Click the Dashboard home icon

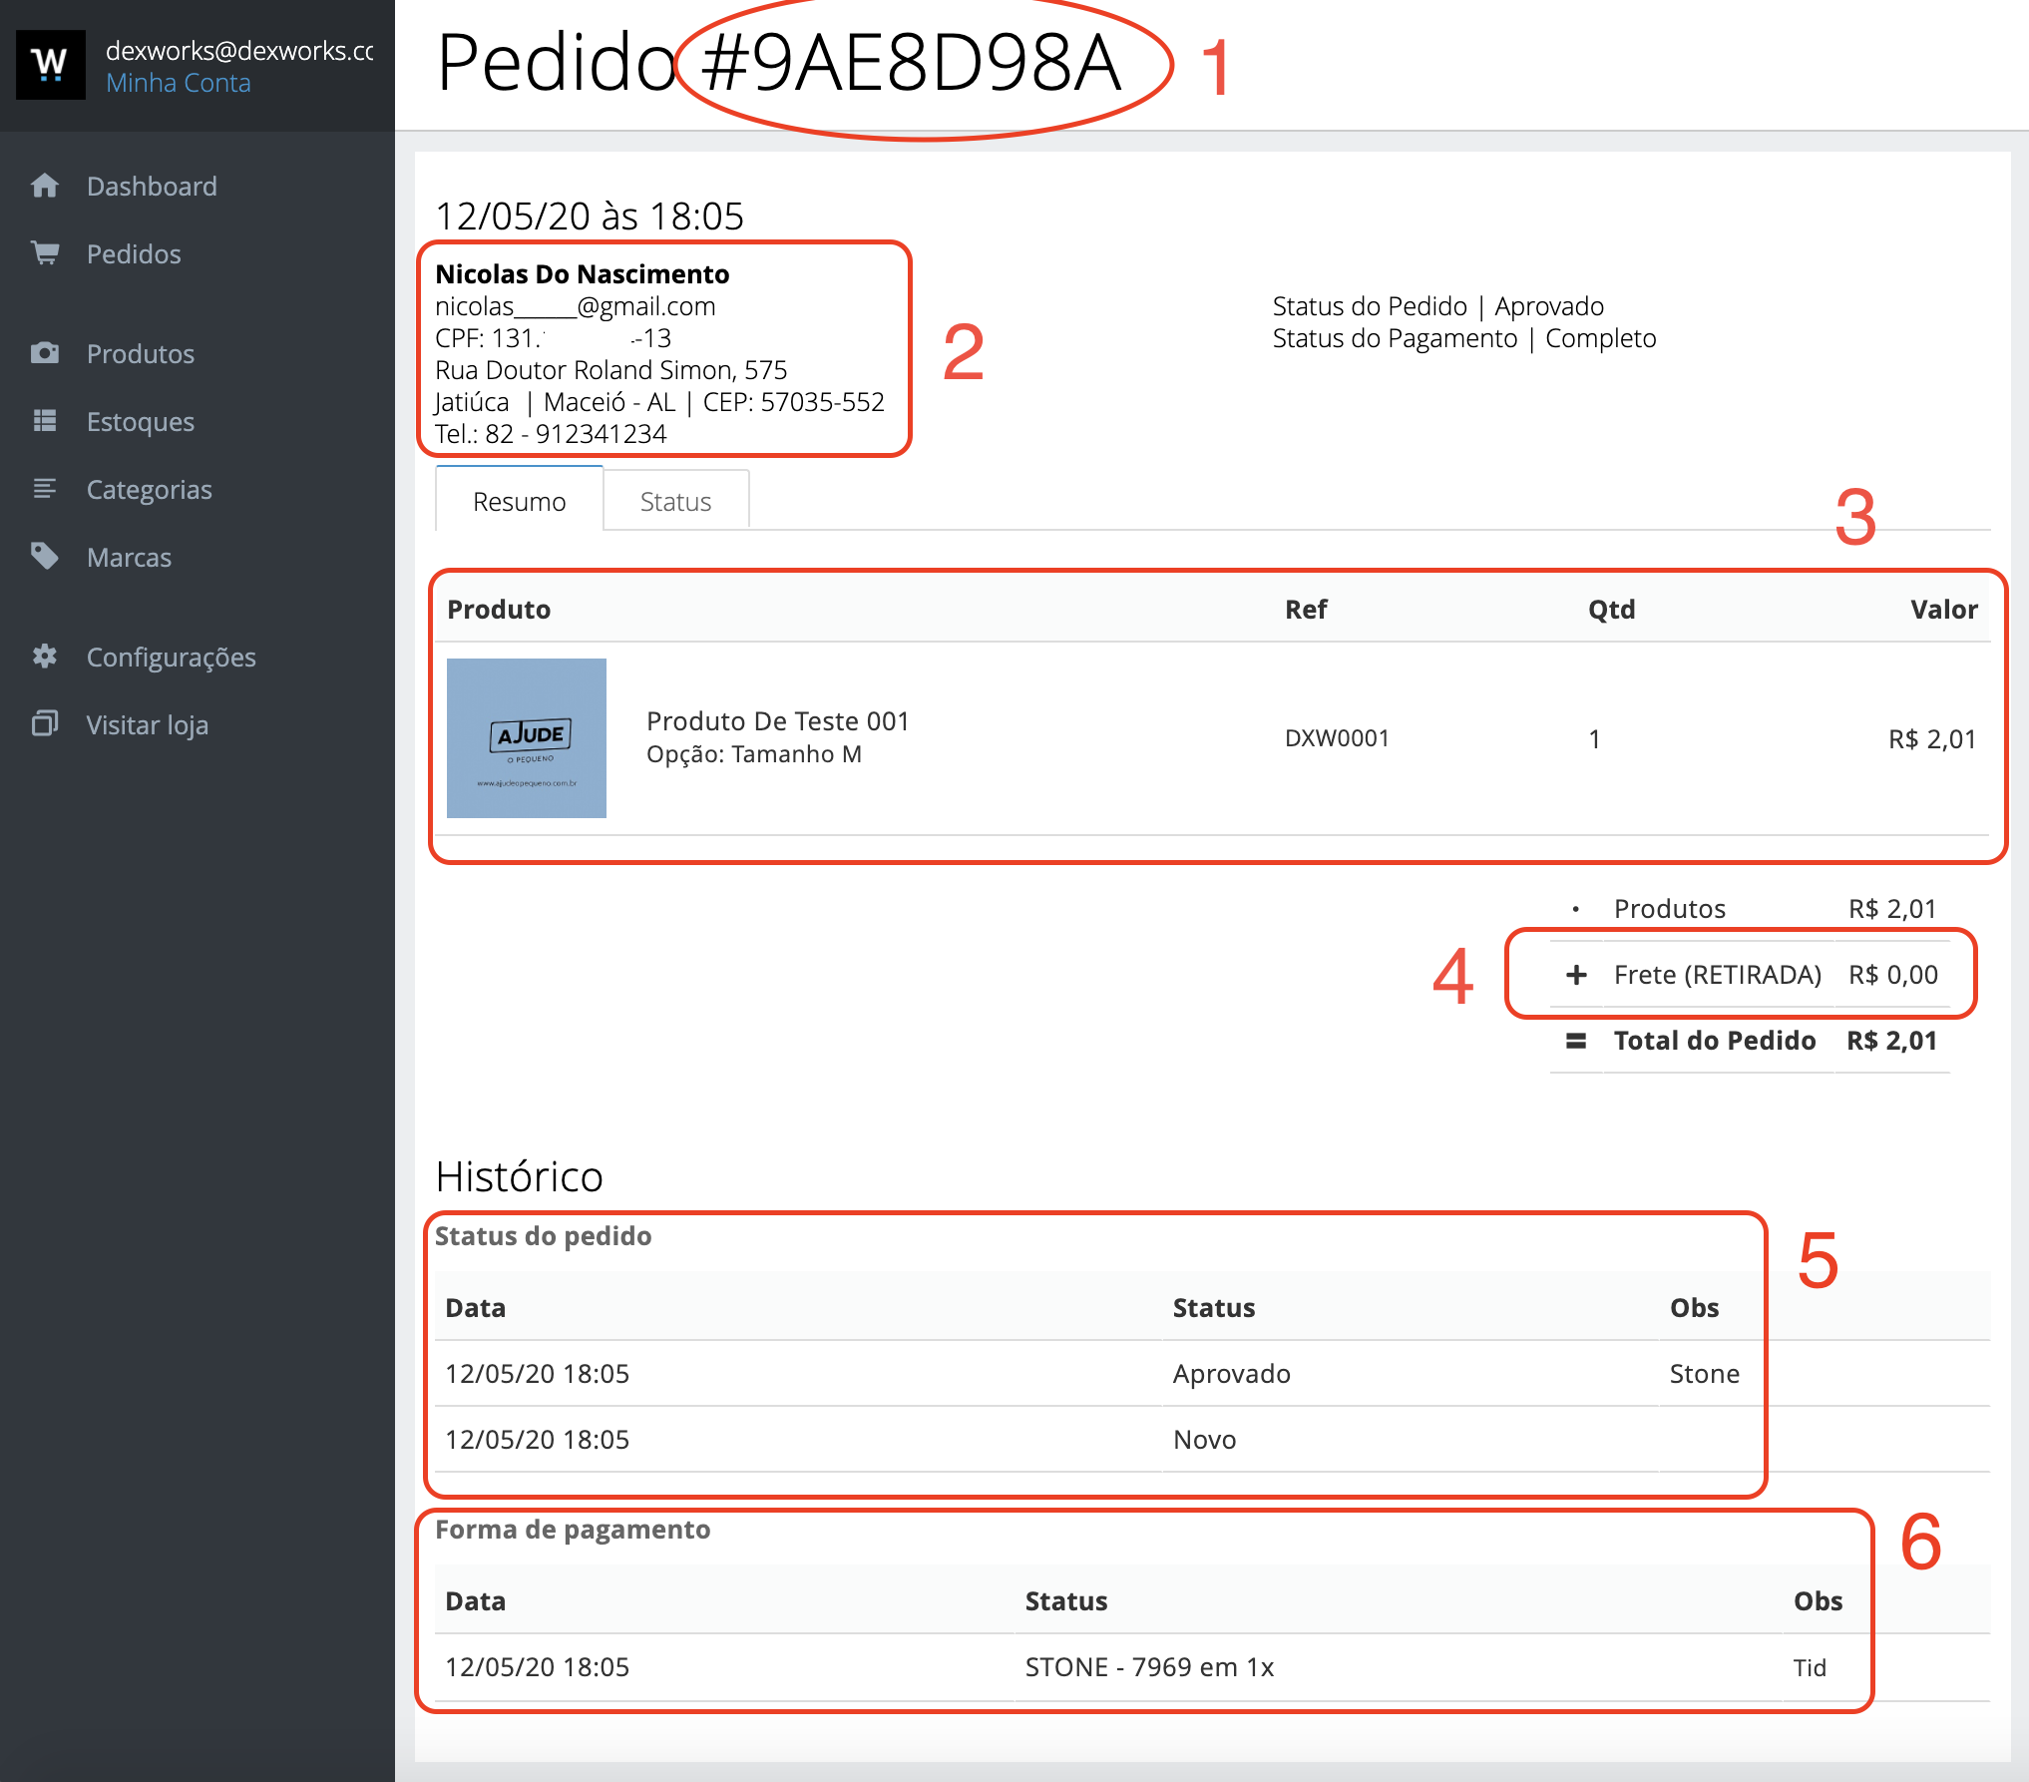(45, 186)
